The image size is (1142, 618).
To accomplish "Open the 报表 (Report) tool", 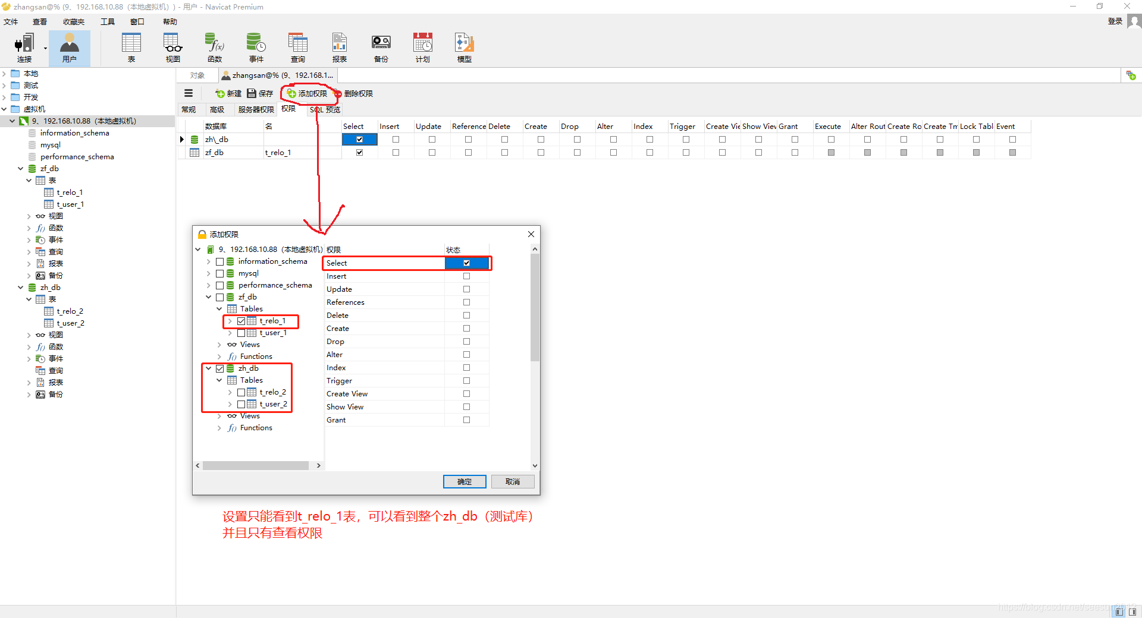I will (x=339, y=48).
